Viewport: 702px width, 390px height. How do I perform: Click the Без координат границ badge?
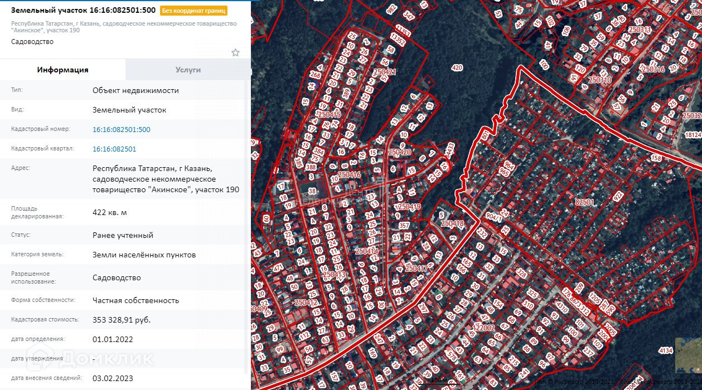(193, 11)
